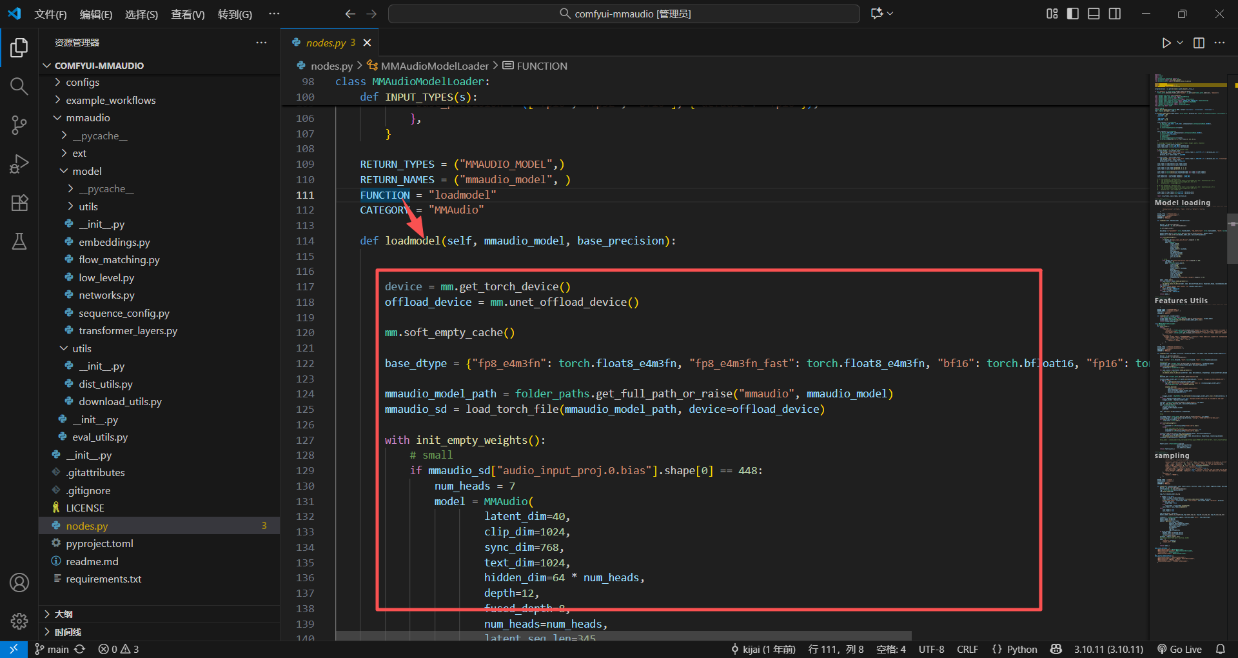The image size is (1238, 658).
Task: Split the editor to the right
Action: (1199, 43)
